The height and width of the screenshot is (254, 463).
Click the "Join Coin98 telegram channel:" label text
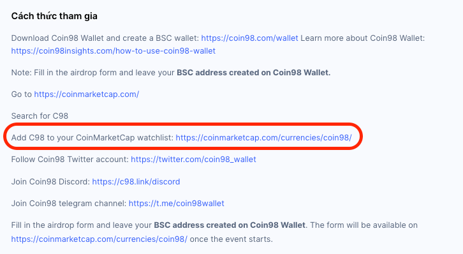tap(69, 204)
